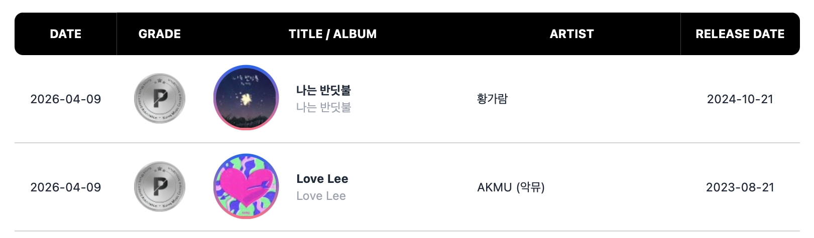Open artist 황가람
This screenshot has width=814, height=238.
[x=492, y=99]
